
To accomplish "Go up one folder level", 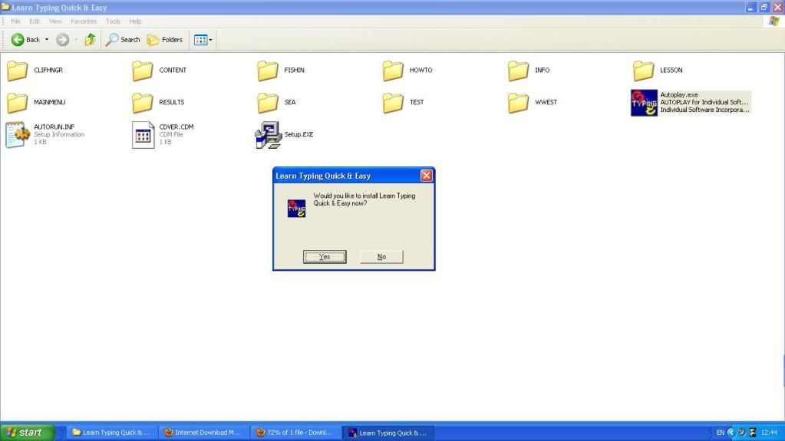I will (x=90, y=40).
